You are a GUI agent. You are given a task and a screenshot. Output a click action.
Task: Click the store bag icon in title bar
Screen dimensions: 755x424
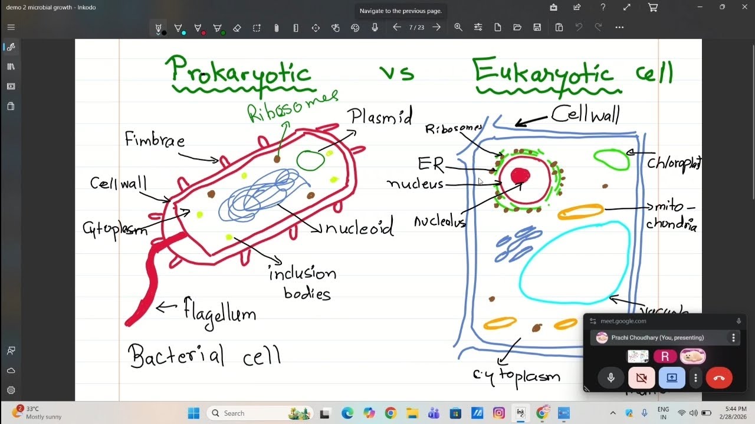[553, 7]
